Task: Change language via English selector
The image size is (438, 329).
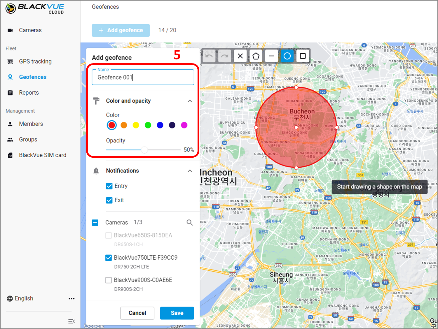Action: pos(24,298)
